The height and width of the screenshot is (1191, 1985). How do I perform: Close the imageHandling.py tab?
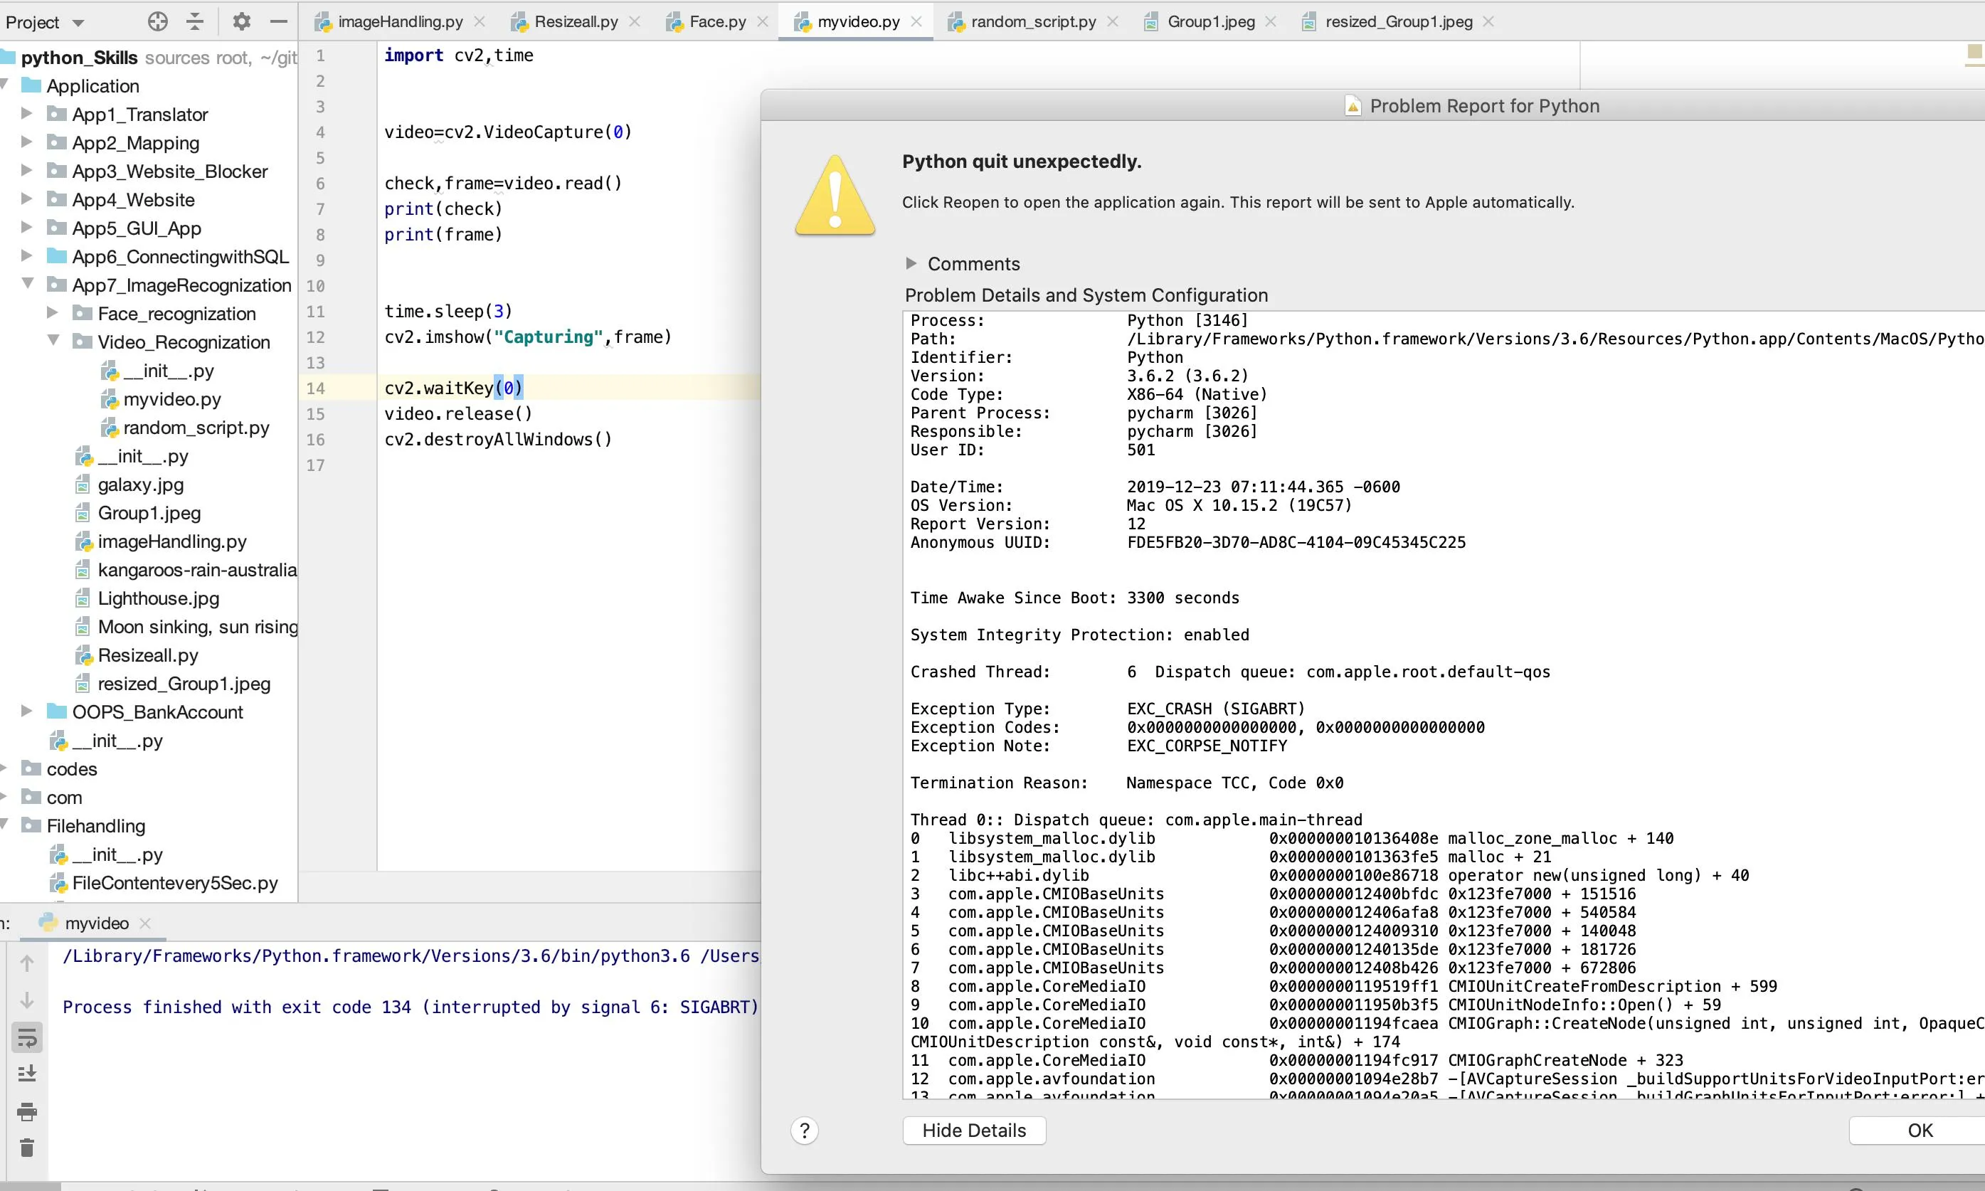point(480,21)
